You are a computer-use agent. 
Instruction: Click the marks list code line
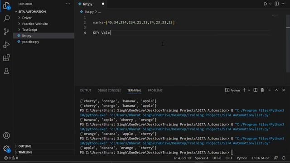[x=134, y=22]
